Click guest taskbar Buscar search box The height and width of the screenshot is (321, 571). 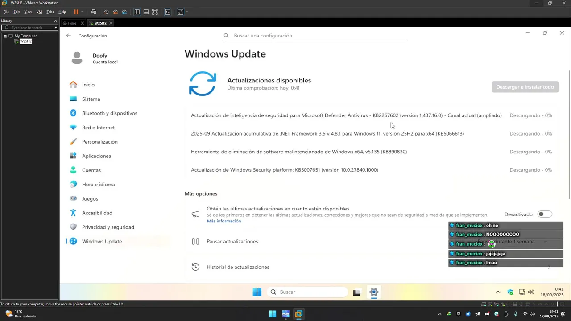point(308,292)
